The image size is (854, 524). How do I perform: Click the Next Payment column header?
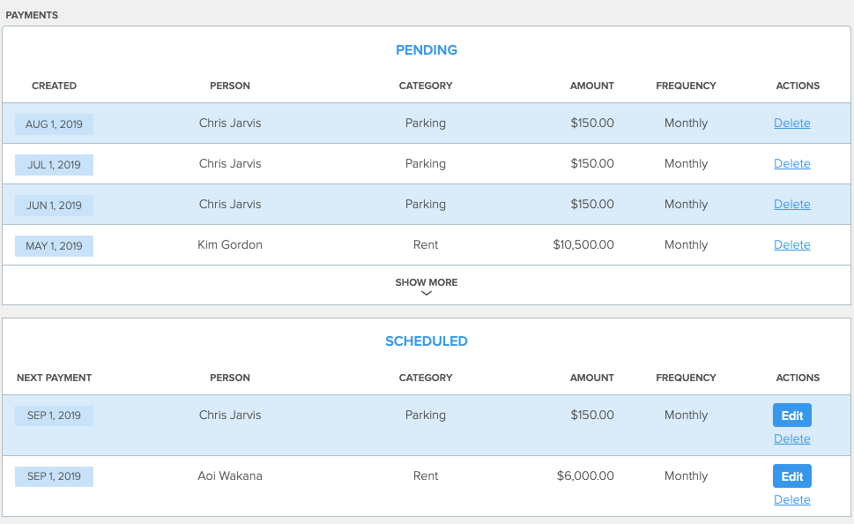pyautogui.click(x=54, y=378)
